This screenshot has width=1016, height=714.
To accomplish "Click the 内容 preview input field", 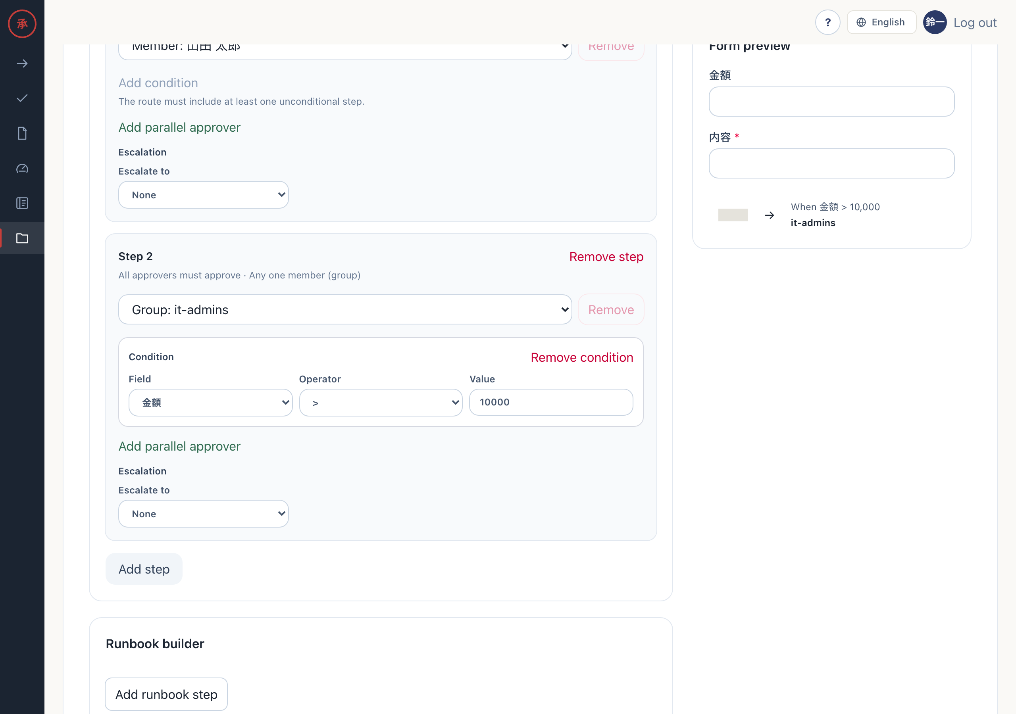I will (831, 163).
